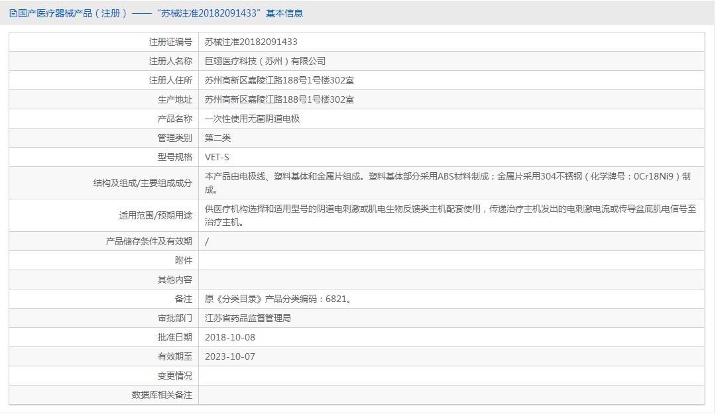This screenshot has width=716, height=414.
Task: Select registrant name 巨翊医疗科技（苏州）有限公司
Action: [x=265, y=61]
